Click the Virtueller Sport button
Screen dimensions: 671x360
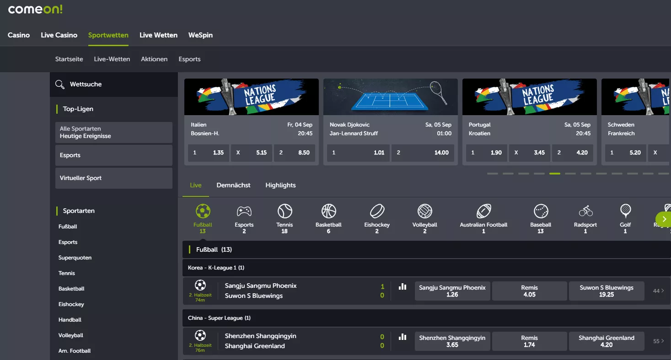tap(114, 178)
